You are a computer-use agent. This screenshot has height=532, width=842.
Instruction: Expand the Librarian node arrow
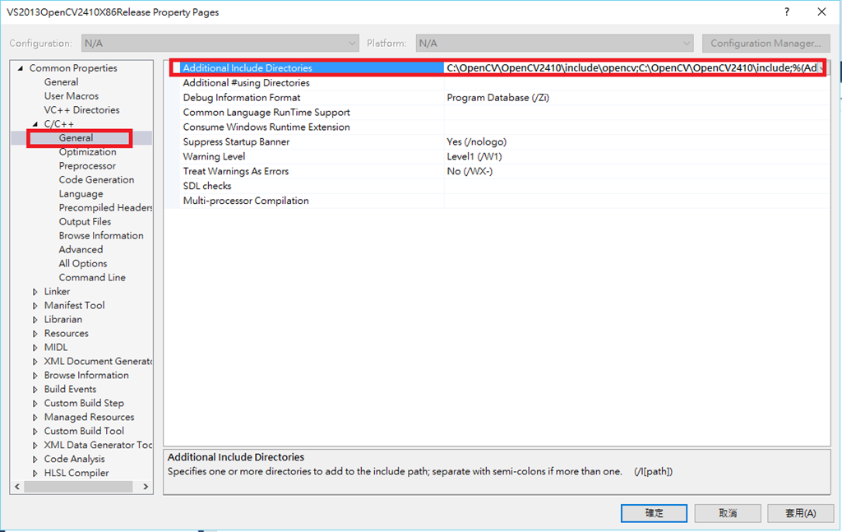point(35,319)
